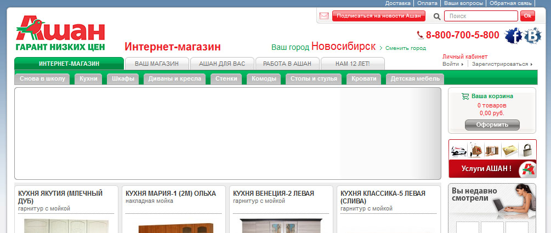Click the 8-800-700-5-800 phone number
The height and width of the screenshot is (233, 551).
click(x=462, y=35)
